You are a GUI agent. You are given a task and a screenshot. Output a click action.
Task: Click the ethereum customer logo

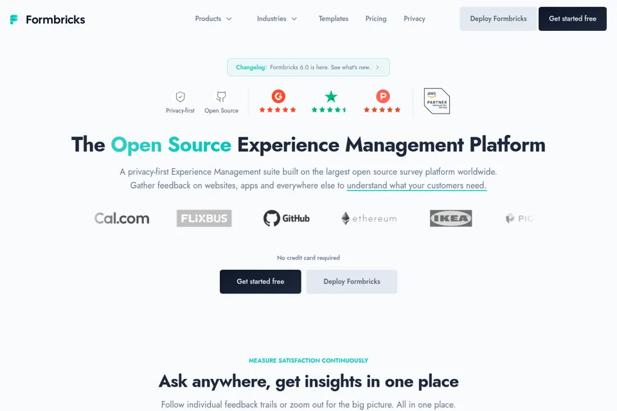point(369,218)
